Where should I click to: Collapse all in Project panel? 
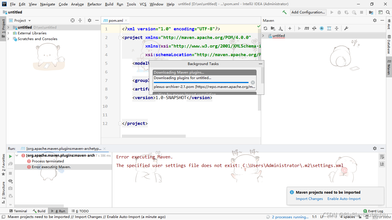pos(80,20)
